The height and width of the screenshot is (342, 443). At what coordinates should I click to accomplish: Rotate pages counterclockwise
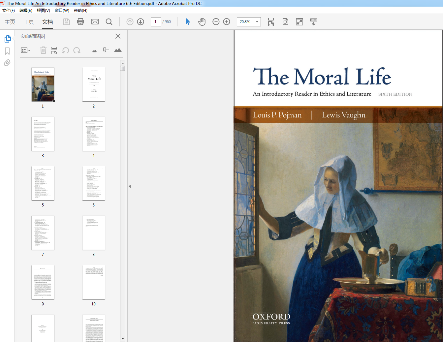pyautogui.click(x=66, y=50)
